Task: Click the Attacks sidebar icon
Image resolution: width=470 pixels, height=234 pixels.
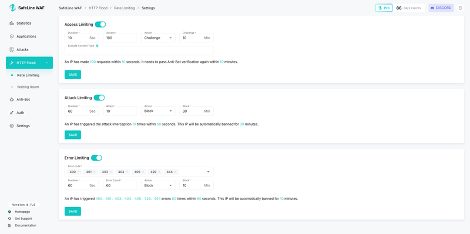Action: coord(12,49)
